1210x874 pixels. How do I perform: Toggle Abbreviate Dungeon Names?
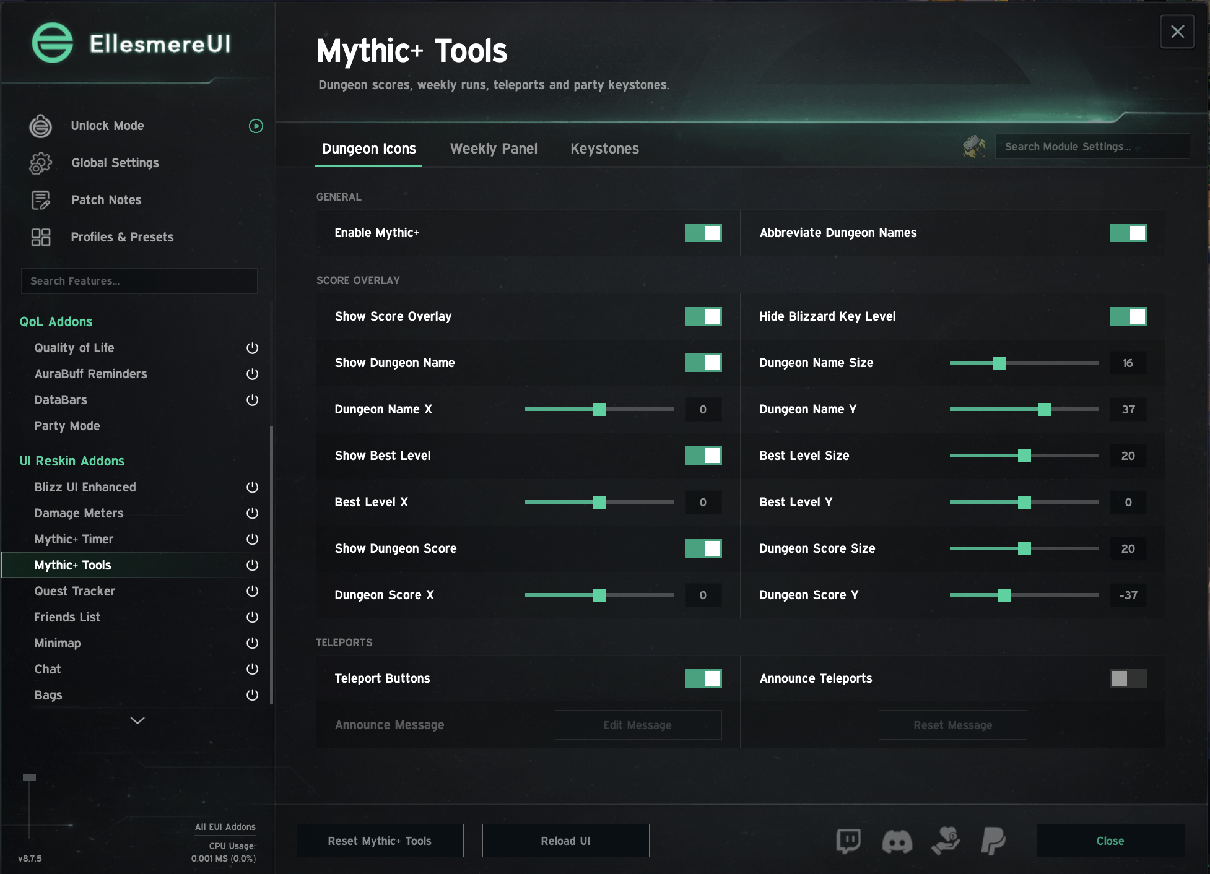1128,233
